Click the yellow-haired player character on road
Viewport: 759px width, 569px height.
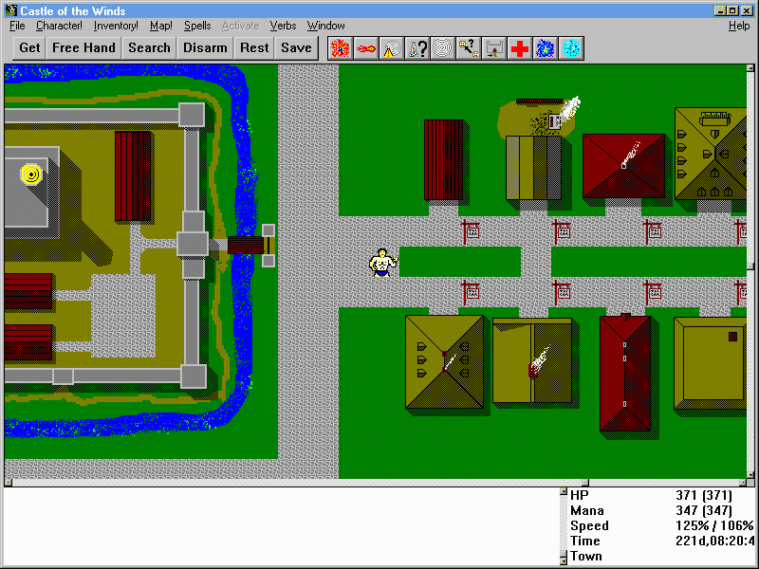coord(382,263)
